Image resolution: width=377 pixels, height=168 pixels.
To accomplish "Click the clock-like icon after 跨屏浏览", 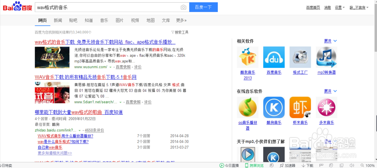I will [x=272, y=165].
